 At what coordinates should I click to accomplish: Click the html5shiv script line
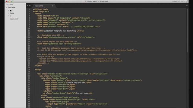(x=79, y=59)
